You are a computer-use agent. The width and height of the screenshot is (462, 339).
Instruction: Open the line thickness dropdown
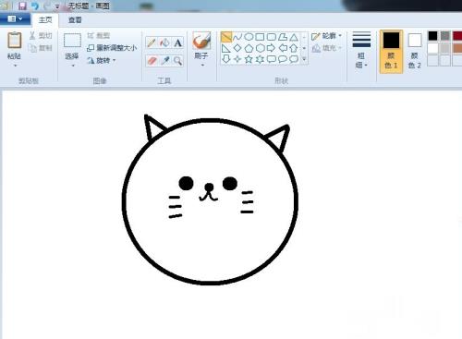(x=361, y=49)
